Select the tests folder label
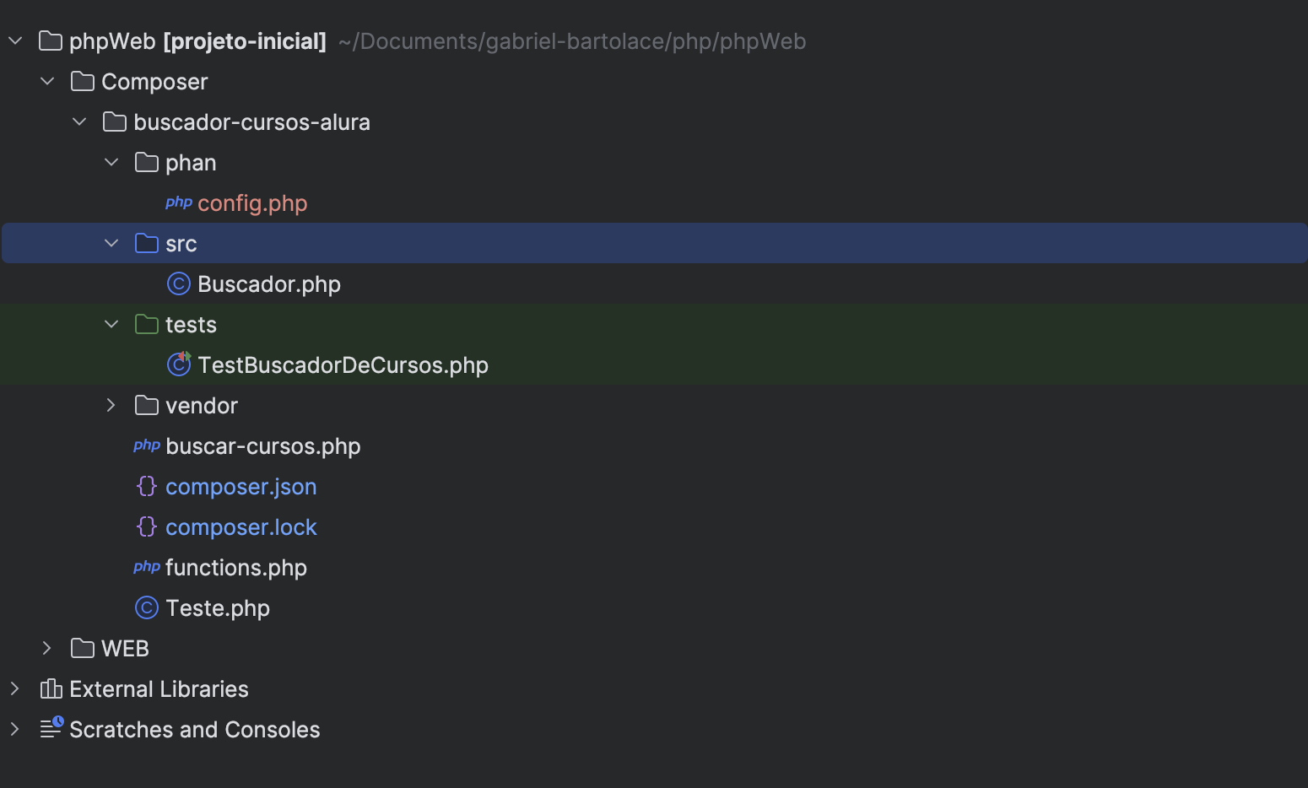Screen dimensions: 1308x788 pos(191,325)
